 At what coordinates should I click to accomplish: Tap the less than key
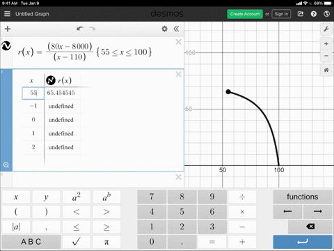point(77,212)
